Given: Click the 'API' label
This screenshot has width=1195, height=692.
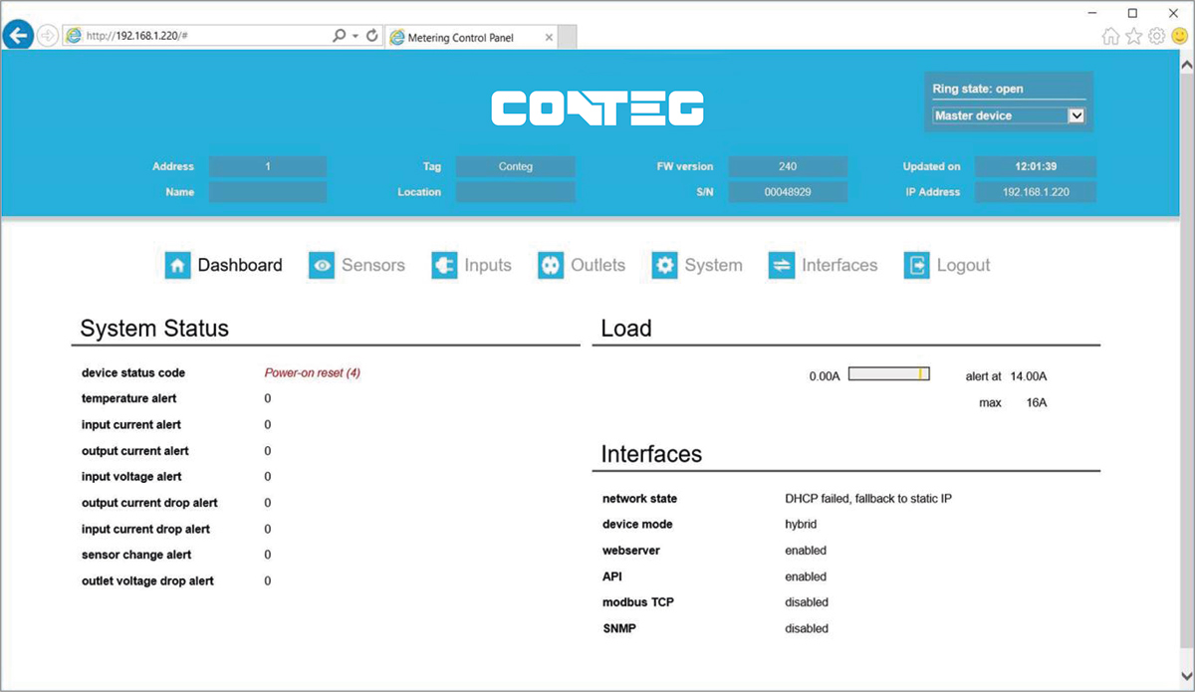Looking at the screenshot, I should click(x=612, y=577).
